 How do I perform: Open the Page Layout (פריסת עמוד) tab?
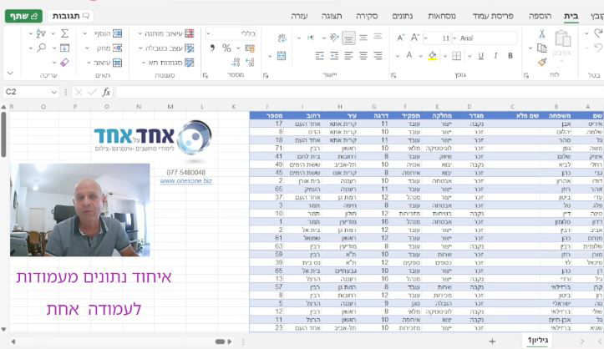pos(493,16)
